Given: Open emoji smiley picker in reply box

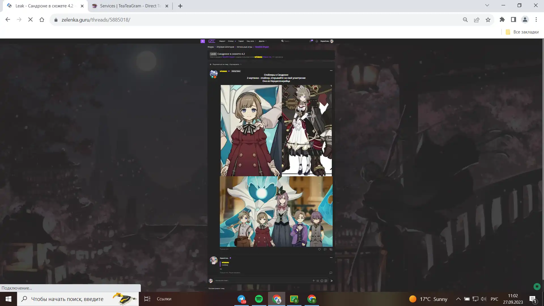Looking at the screenshot, I should (322, 281).
